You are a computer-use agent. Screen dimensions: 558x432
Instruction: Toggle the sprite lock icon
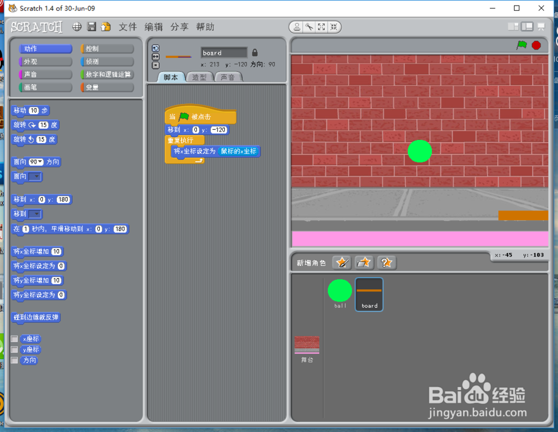255,52
